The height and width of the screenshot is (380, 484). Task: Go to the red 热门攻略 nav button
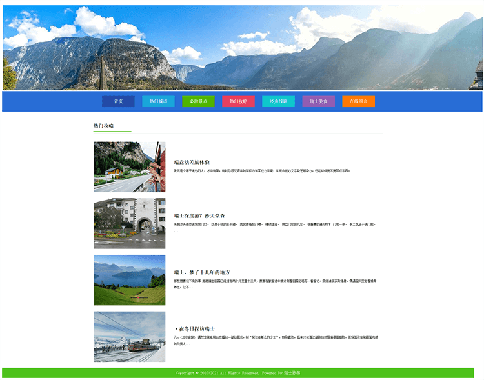pyautogui.click(x=238, y=101)
